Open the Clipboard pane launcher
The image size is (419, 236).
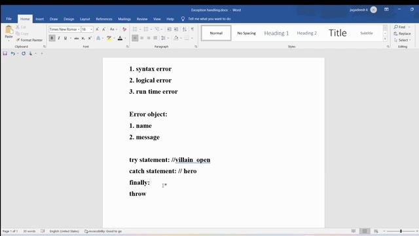(45, 47)
